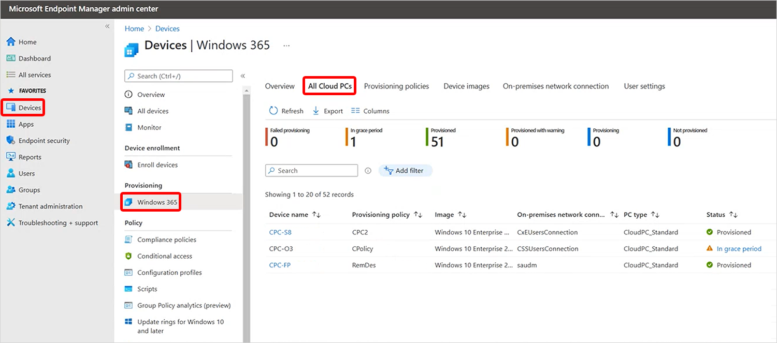Open the CPC-S8 device link
777x343 pixels.
(x=280, y=232)
